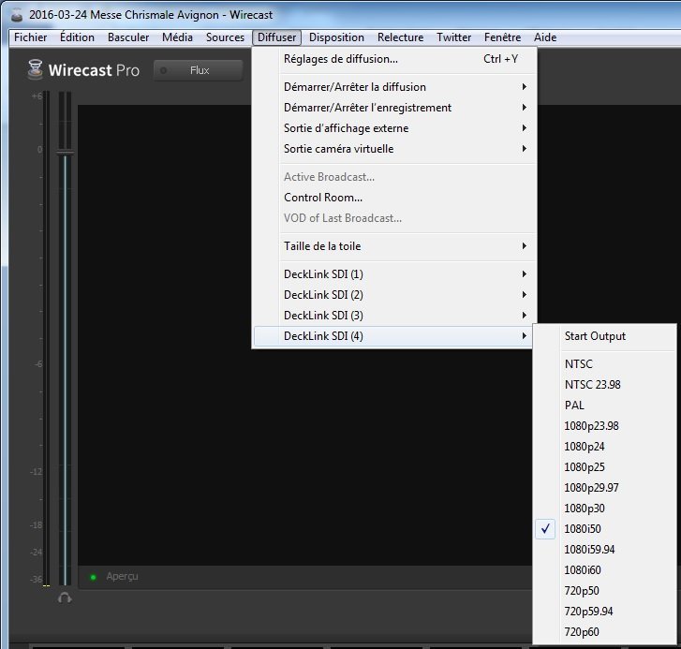Viewport: 681px width, 649px height.
Task: Open the Disposition menu
Action: click(x=336, y=37)
